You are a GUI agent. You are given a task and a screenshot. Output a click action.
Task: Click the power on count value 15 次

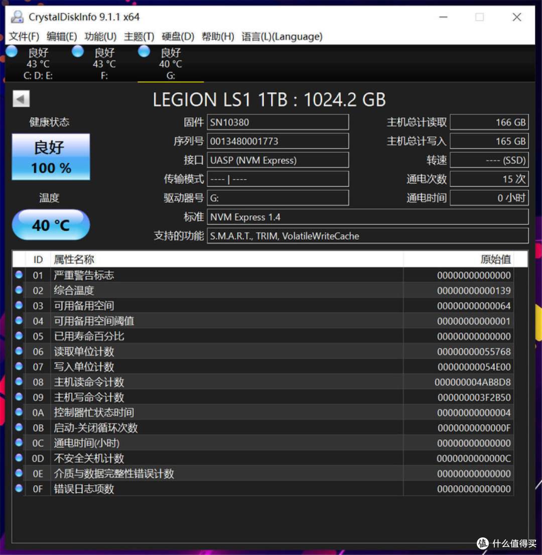(489, 179)
